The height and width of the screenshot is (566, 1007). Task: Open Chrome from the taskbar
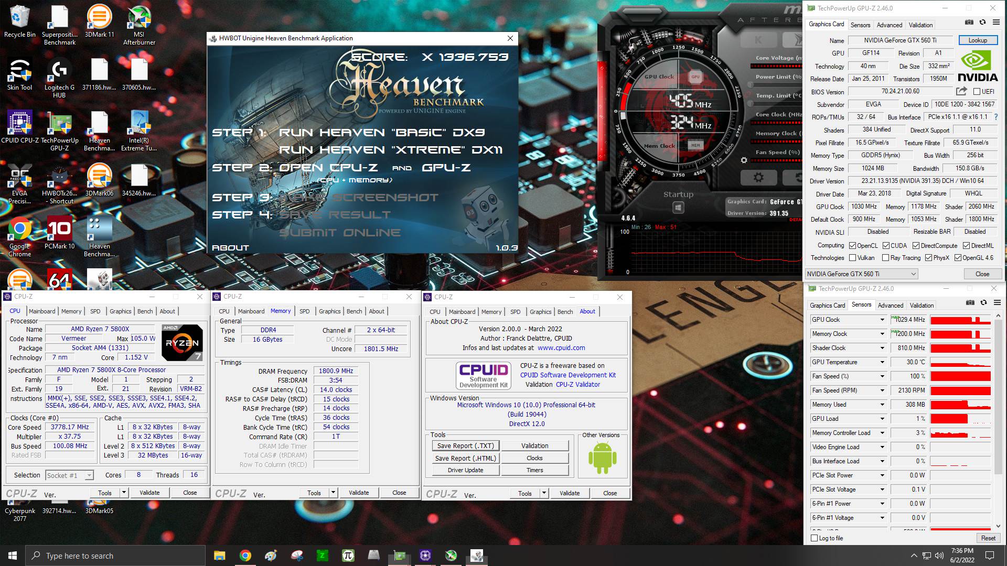(245, 556)
